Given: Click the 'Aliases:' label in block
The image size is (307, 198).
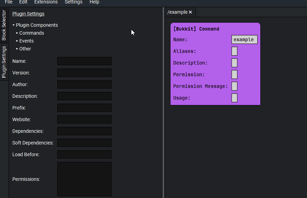Looking at the screenshot, I should click(x=185, y=51).
